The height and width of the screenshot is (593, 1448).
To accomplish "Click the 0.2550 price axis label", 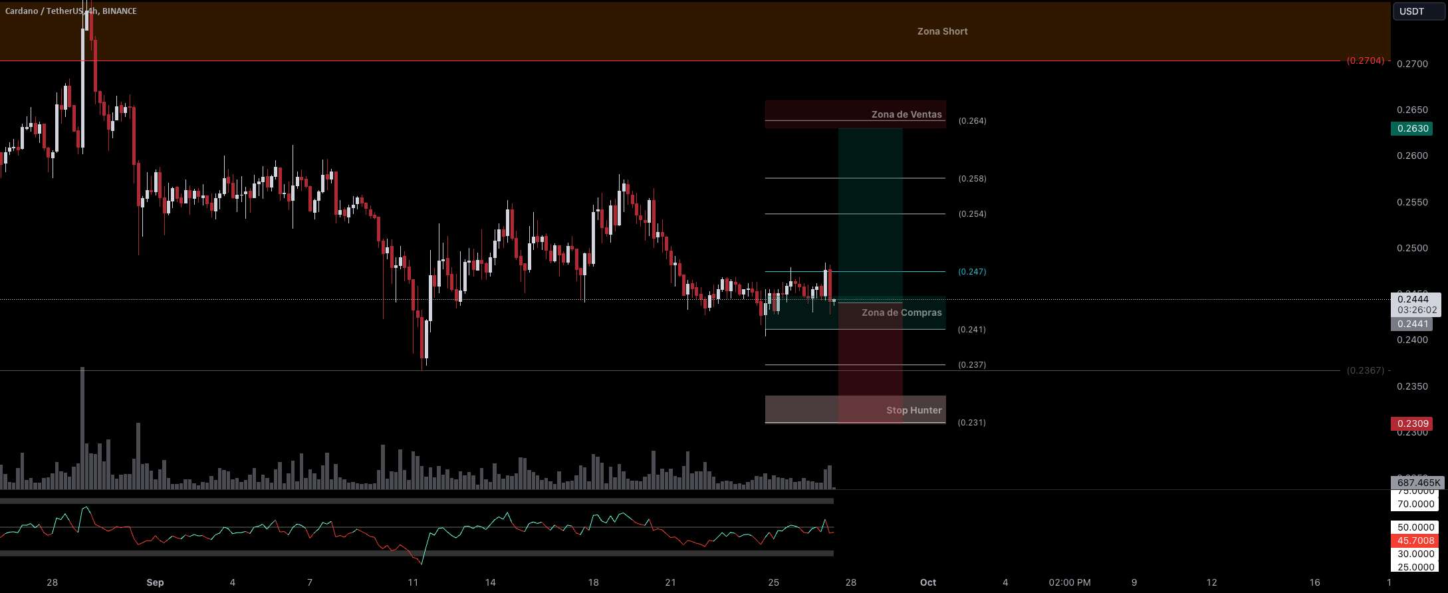I will (x=1412, y=202).
